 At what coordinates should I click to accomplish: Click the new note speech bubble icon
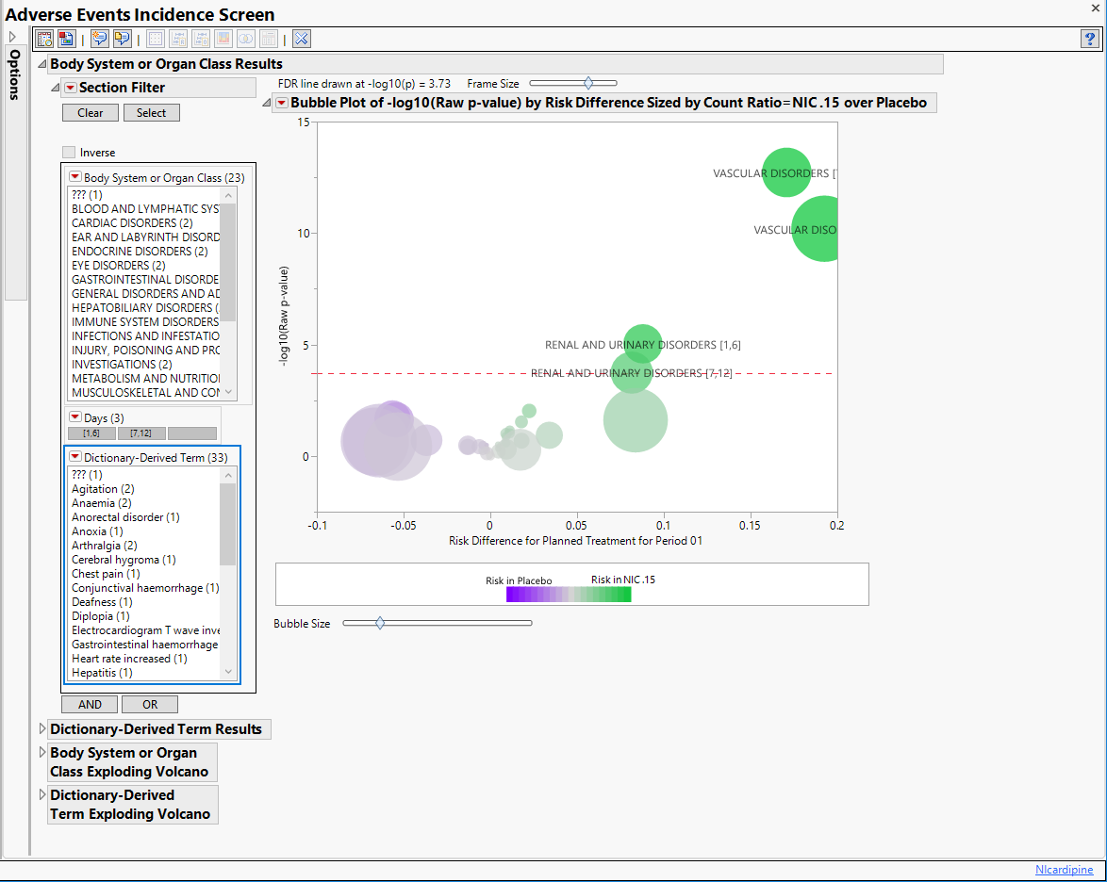tap(99, 39)
